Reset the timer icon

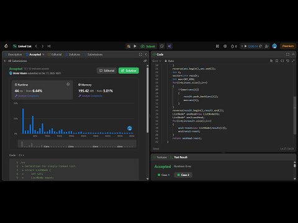(x=260, y=46)
